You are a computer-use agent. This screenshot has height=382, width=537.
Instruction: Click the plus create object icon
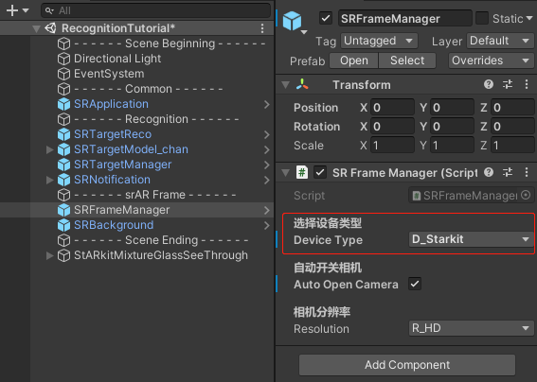click(x=12, y=10)
